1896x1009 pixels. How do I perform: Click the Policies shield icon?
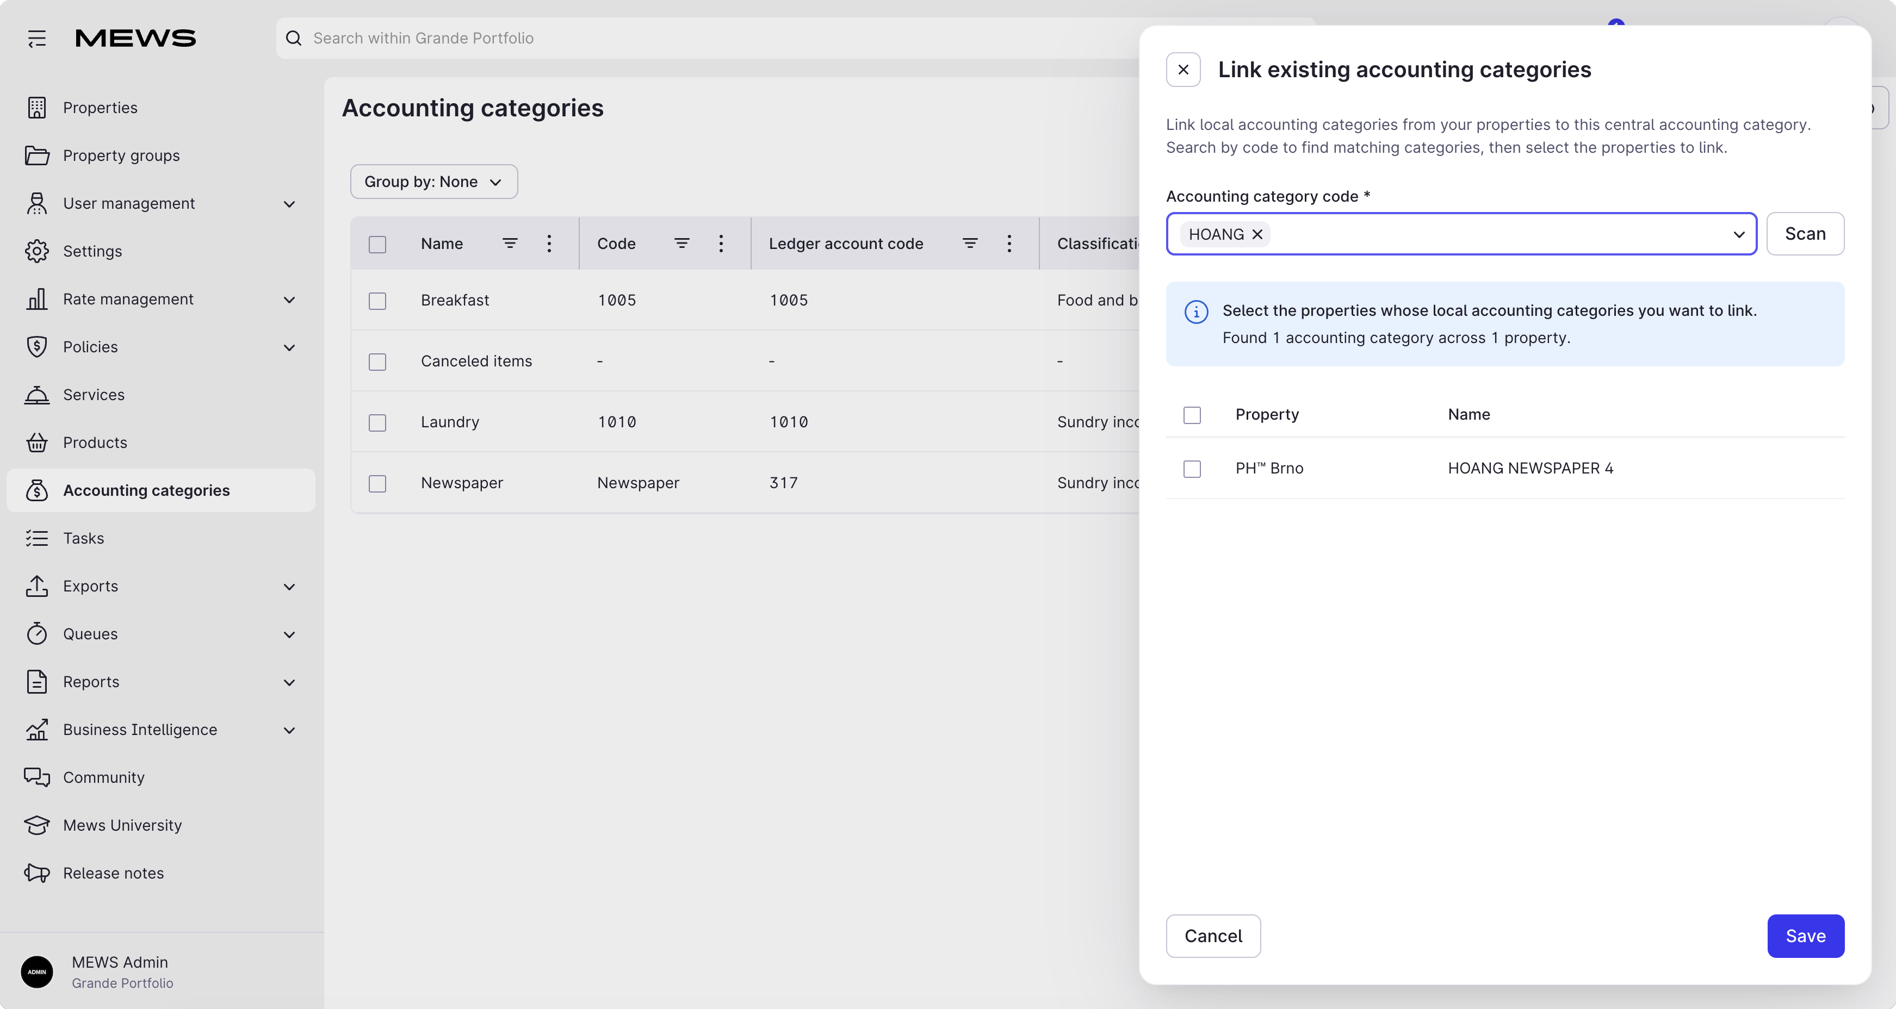click(x=37, y=346)
